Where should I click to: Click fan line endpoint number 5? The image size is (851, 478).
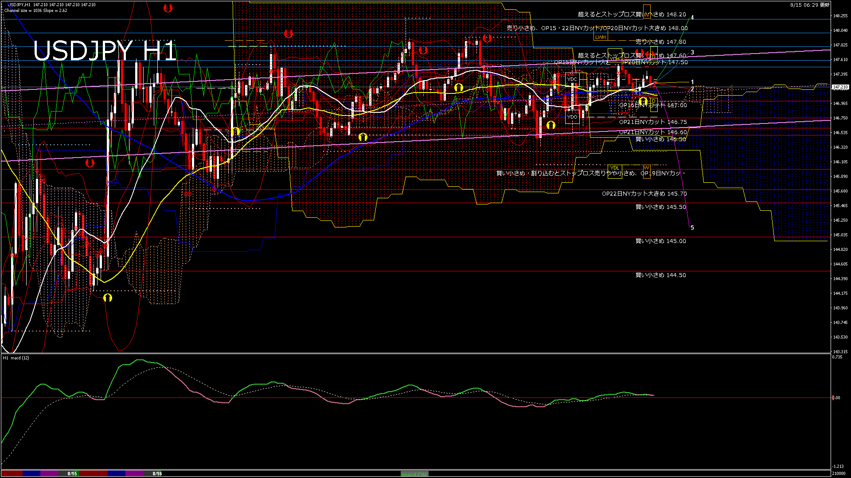coord(692,228)
